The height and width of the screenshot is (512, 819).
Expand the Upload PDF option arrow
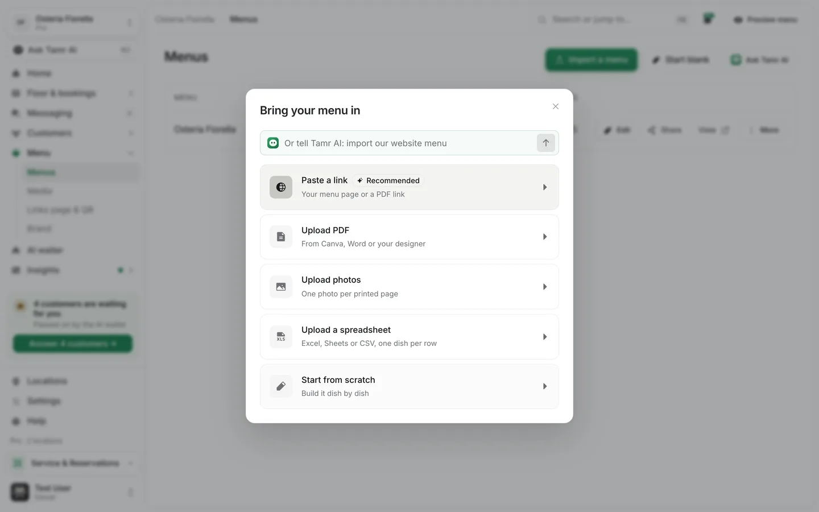tap(545, 237)
